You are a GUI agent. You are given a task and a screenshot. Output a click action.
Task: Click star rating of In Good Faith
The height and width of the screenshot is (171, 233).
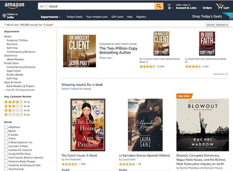tap(193, 66)
